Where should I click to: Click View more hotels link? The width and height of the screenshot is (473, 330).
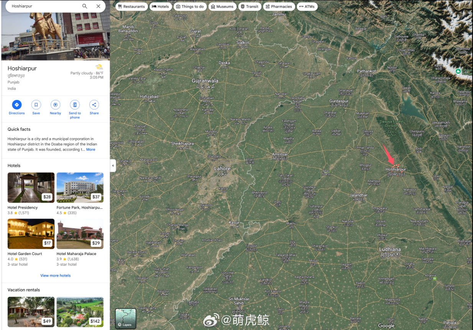click(56, 276)
